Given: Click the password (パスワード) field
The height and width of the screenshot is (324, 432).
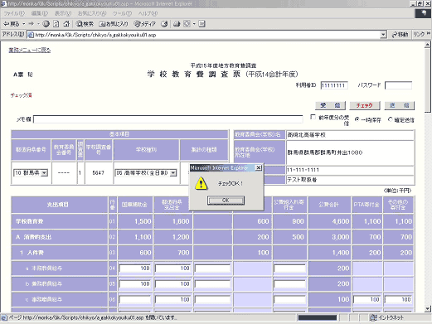Looking at the screenshot, I should 398,85.
